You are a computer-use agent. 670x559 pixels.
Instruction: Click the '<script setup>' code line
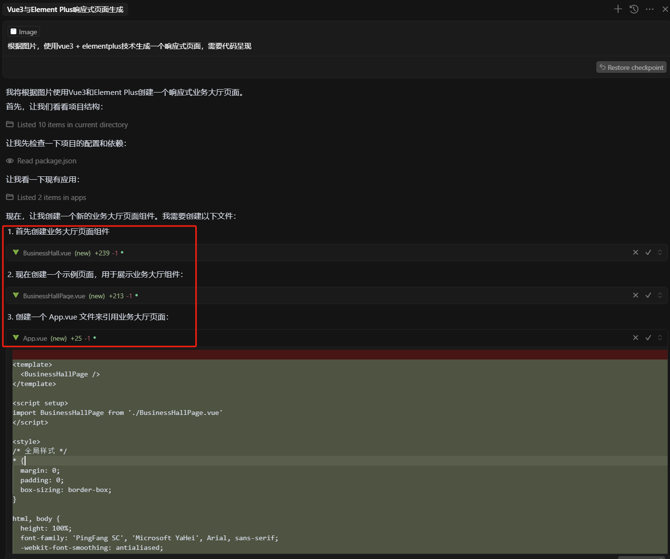(40, 403)
